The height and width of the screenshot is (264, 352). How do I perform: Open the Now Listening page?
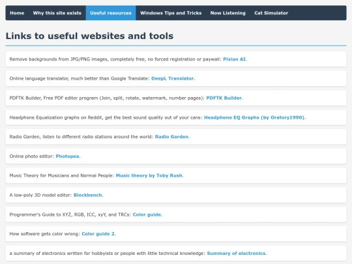pos(228,13)
